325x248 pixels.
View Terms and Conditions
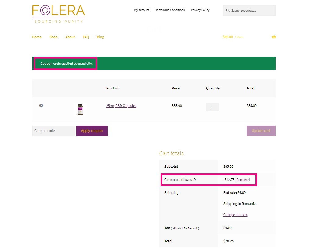pyautogui.click(x=170, y=10)
